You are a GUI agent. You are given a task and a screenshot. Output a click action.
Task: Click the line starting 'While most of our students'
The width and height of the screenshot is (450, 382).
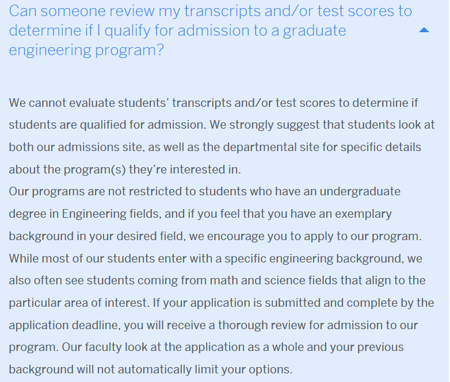point(216,258)
